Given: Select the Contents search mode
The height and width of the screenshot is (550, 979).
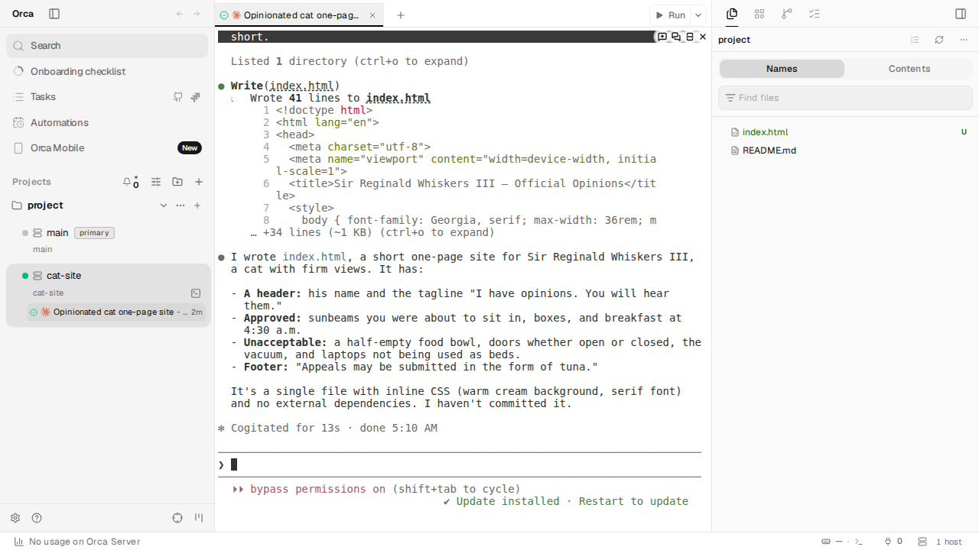Looking at the screenshot, I should click(909, 69).
